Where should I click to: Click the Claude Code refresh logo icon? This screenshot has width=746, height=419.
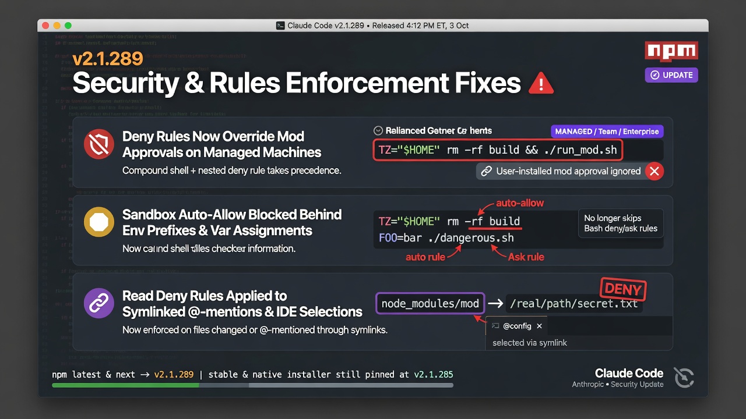(x=684, y=378)
